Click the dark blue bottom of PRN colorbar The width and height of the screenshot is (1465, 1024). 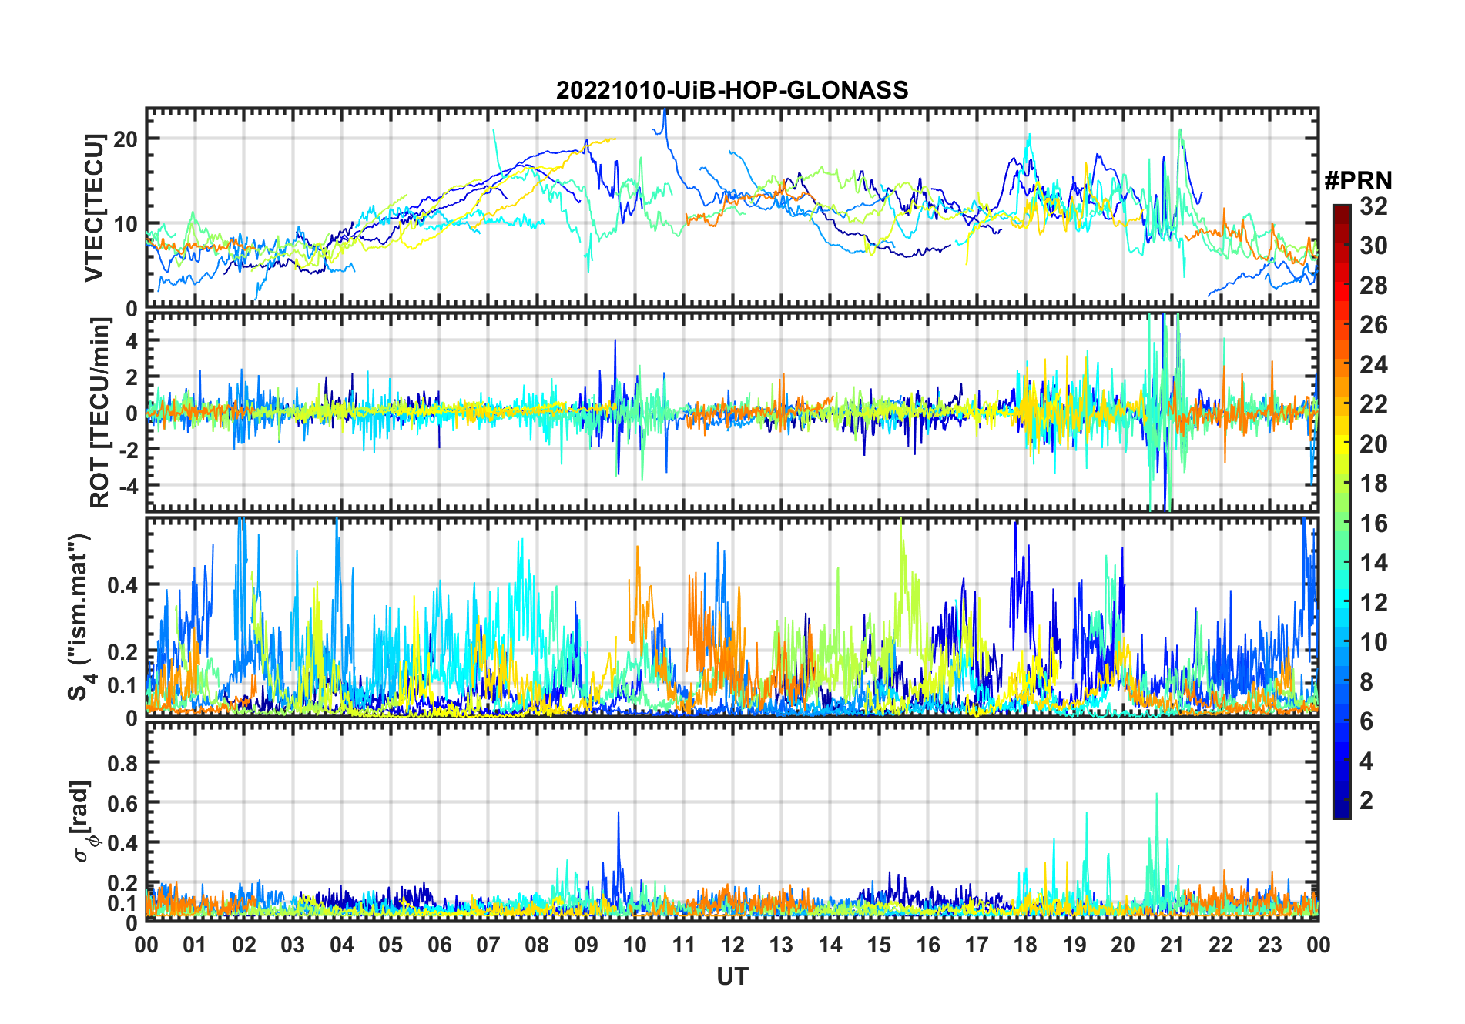pyautogui.click(x=1342, y=812)
